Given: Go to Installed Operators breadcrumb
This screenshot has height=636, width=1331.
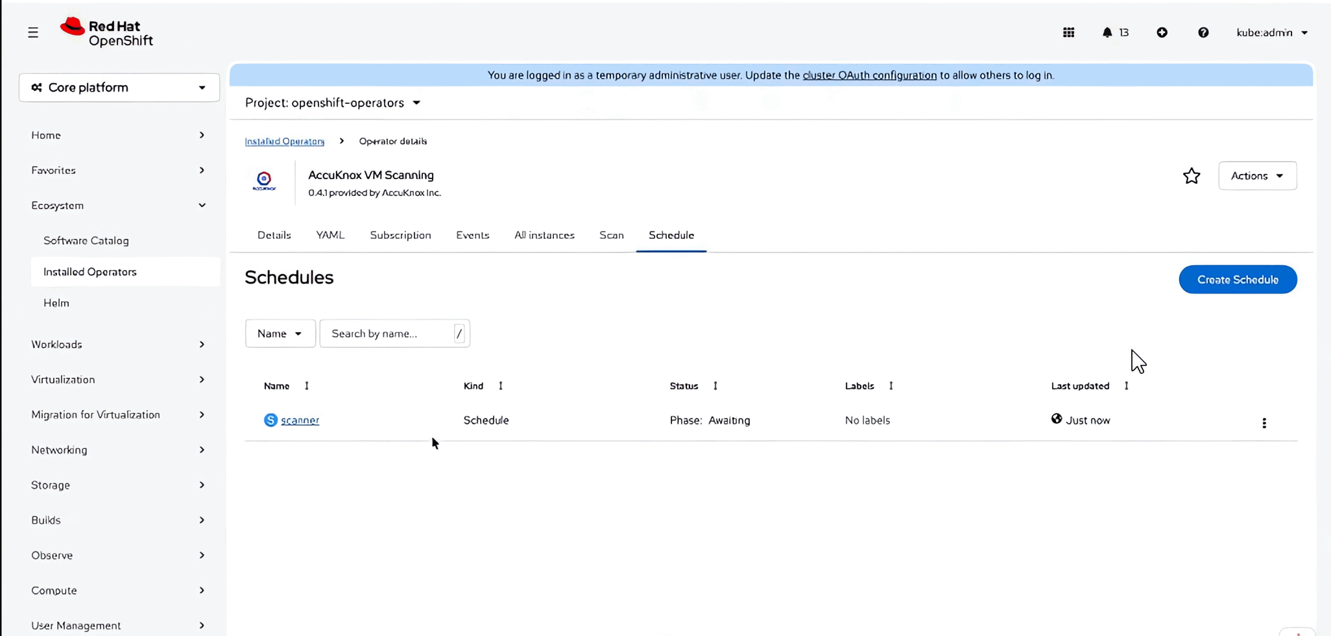Looking at the screenshot, I should [285, 141].
